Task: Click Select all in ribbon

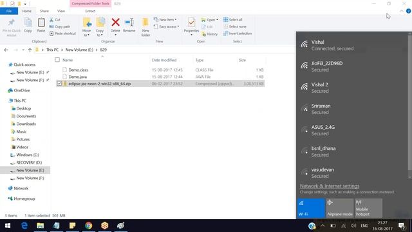Action: 233,20
